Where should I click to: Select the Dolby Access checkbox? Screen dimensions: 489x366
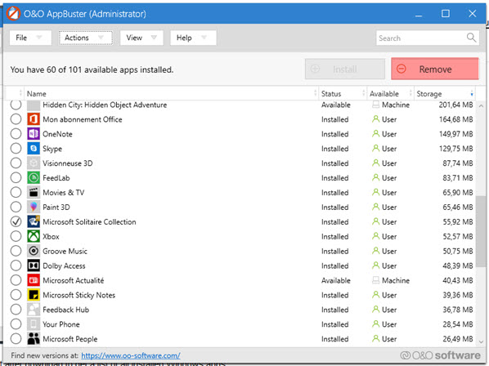click(16, 266)
